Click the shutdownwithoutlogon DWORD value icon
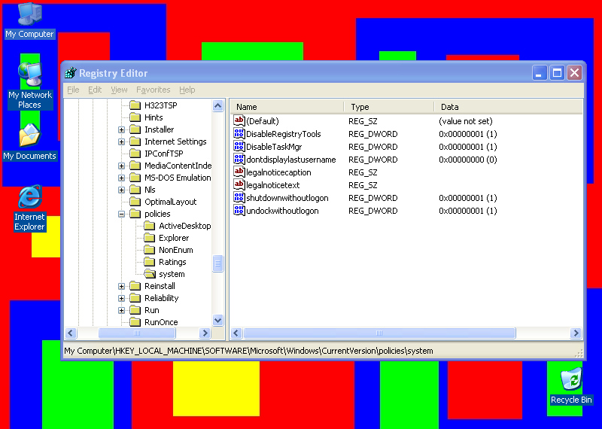602x429 pixels. click(239, 197)
